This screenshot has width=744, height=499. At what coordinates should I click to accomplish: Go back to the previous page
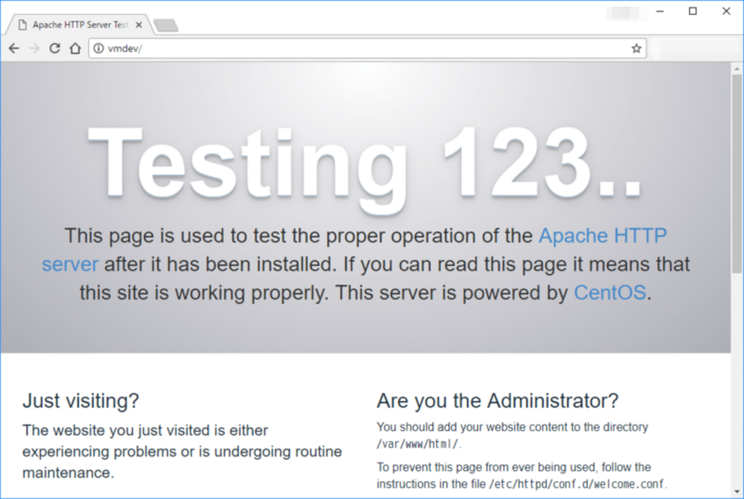pyautogui.click(x=14, y=49)
